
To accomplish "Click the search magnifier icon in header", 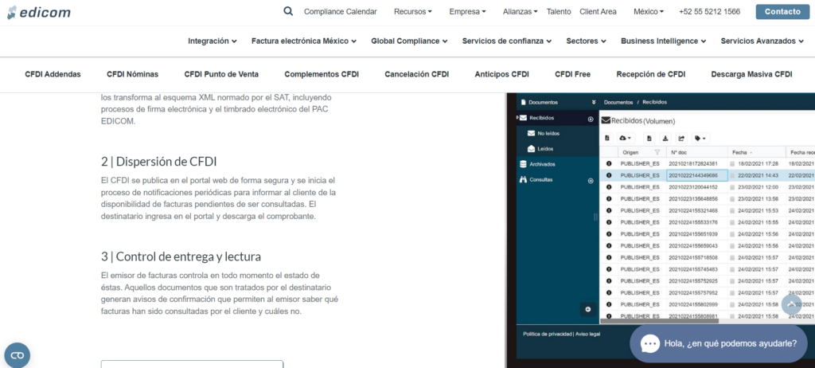I will [288, 11].
